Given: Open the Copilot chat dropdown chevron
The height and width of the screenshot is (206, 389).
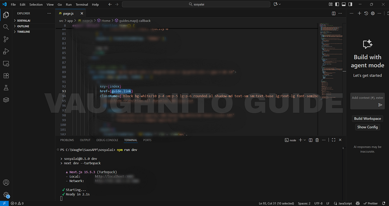Looking at the screenshot, I should (x=280, y=4).
